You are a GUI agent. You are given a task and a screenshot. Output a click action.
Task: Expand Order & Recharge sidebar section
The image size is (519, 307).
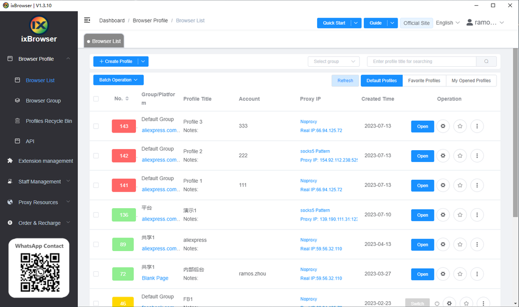pyautogui.click(x=39, y=223)
